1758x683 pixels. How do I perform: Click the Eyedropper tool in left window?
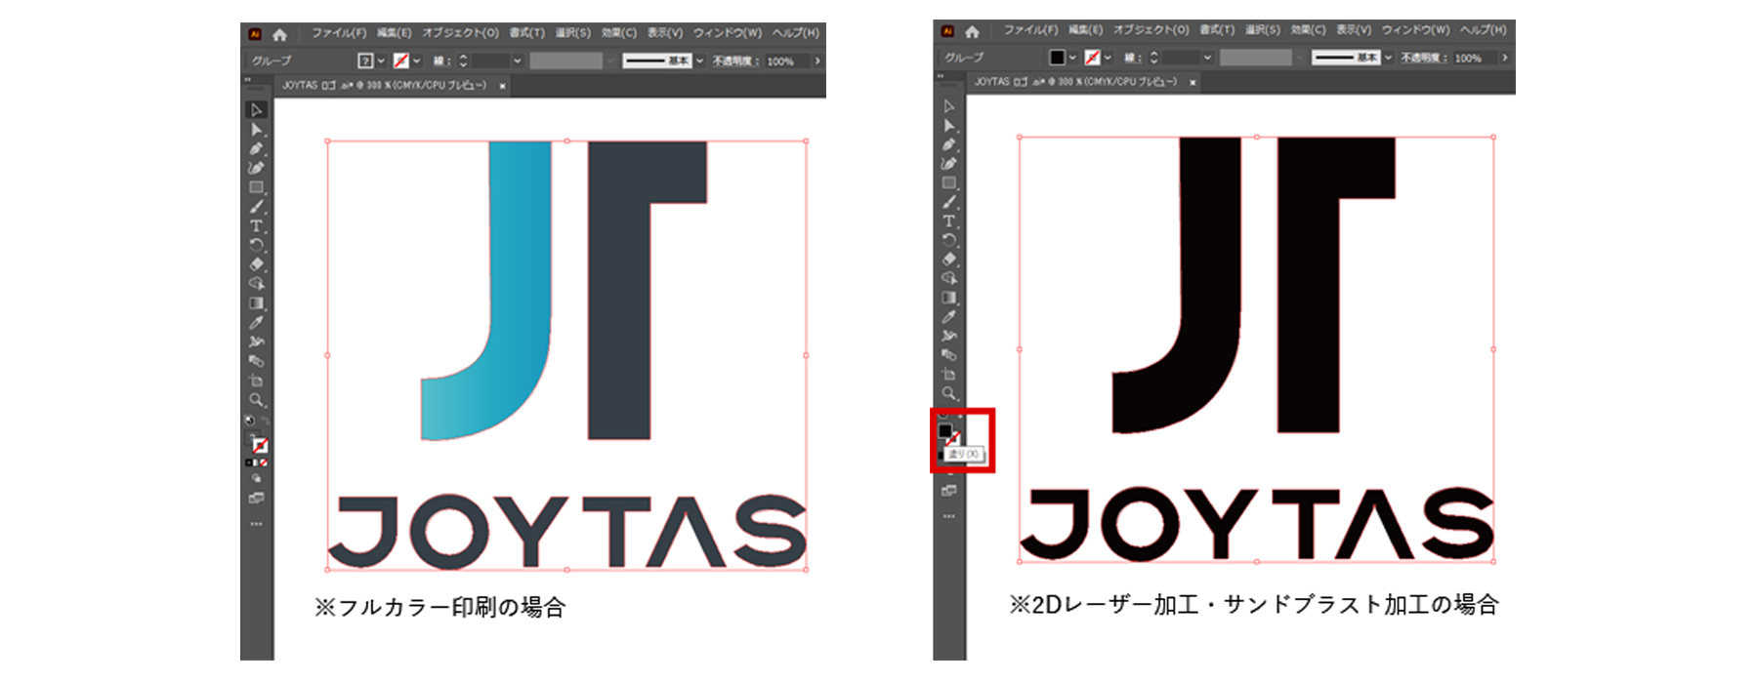click(x=256, y=322)
